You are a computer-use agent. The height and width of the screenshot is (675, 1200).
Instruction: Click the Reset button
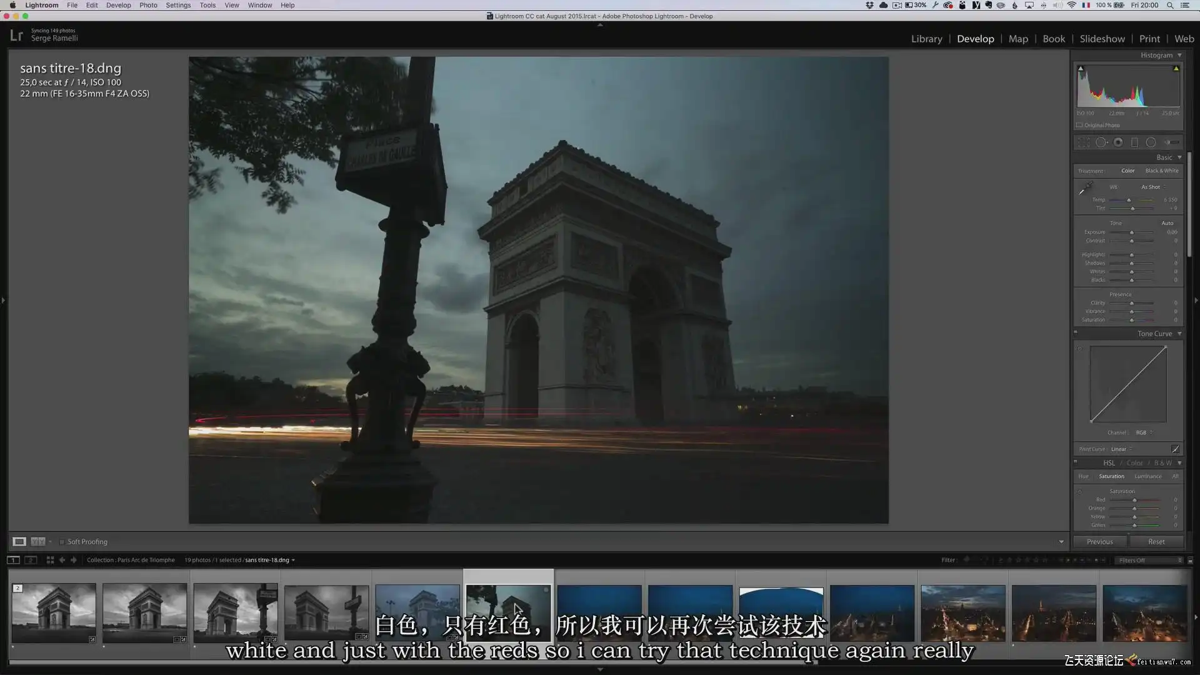coord(1156,542)
